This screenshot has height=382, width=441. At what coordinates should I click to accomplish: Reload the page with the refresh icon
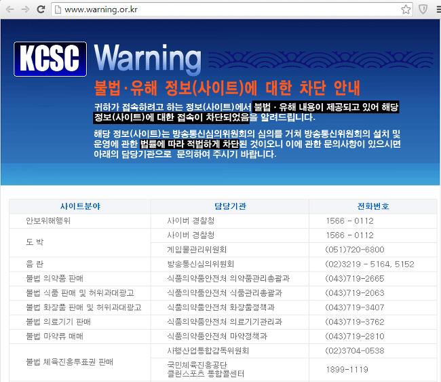click(41, 9)
